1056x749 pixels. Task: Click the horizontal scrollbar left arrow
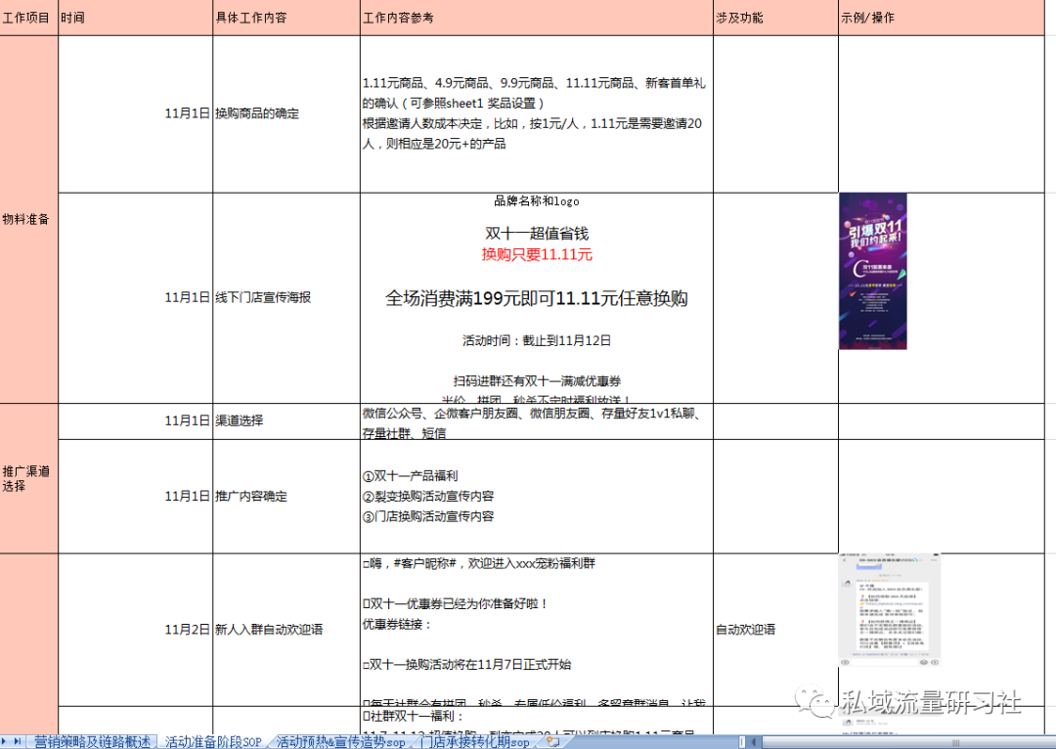tap(754, 741)
